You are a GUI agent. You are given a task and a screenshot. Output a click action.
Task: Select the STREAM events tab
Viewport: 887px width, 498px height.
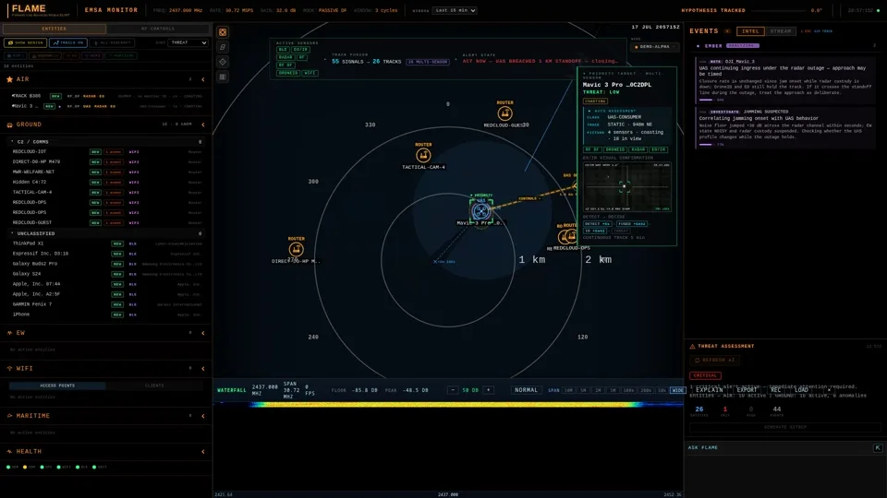point(781,31)
